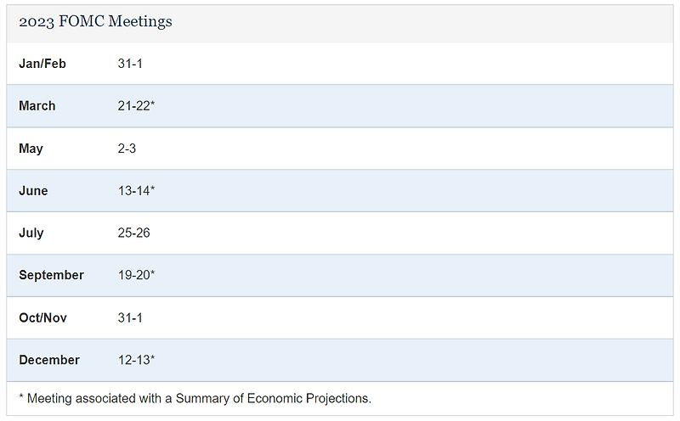Image resolution: width=680 pixels, height=421 pixels.
Task: Click the asterisk starting the footnote
Action: 21,396
